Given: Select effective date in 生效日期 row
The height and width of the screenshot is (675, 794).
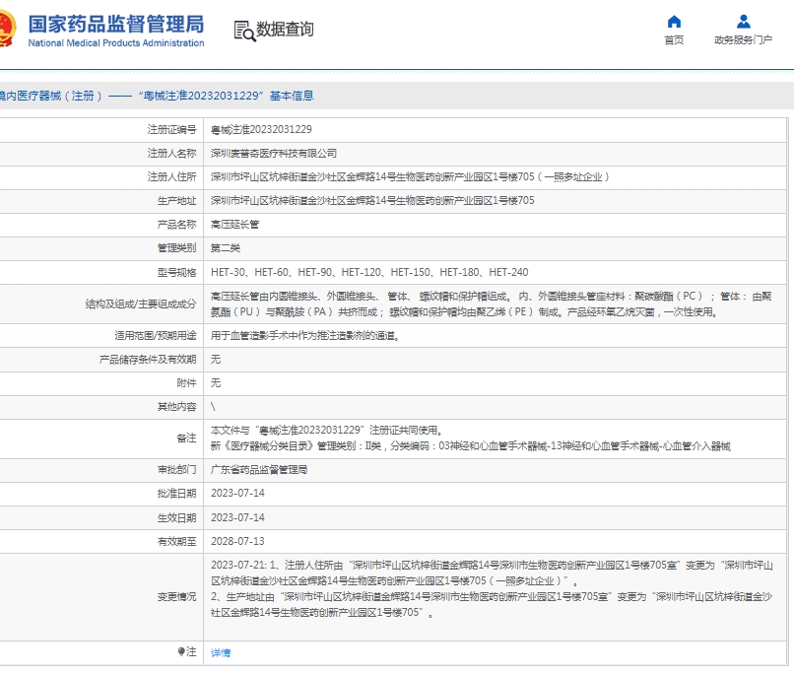Looking at the screenshot, I should [x=237, y=517].
